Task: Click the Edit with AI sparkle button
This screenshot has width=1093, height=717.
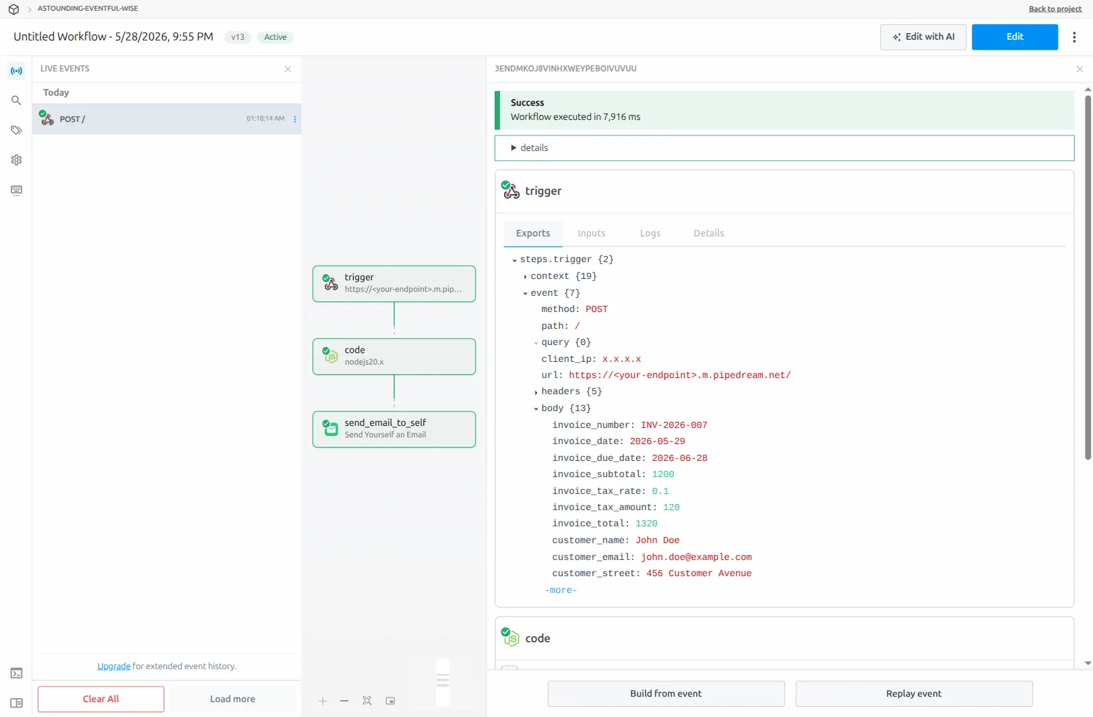Action: 923,37
